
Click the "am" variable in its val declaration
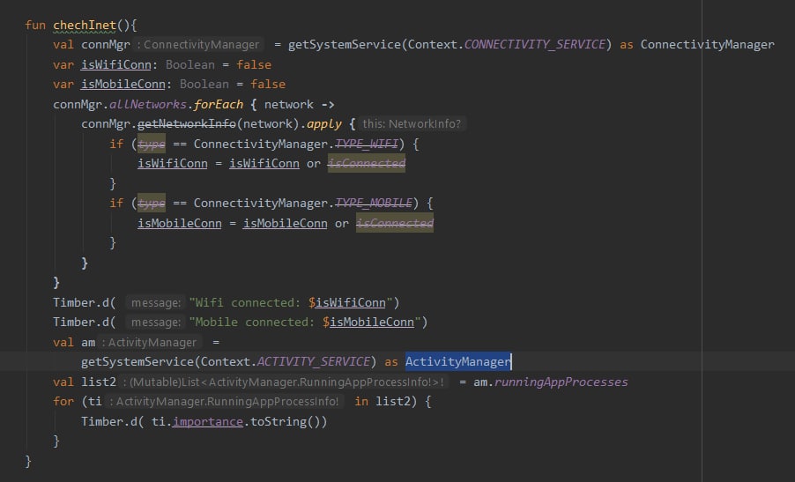[x=88, y=343]
